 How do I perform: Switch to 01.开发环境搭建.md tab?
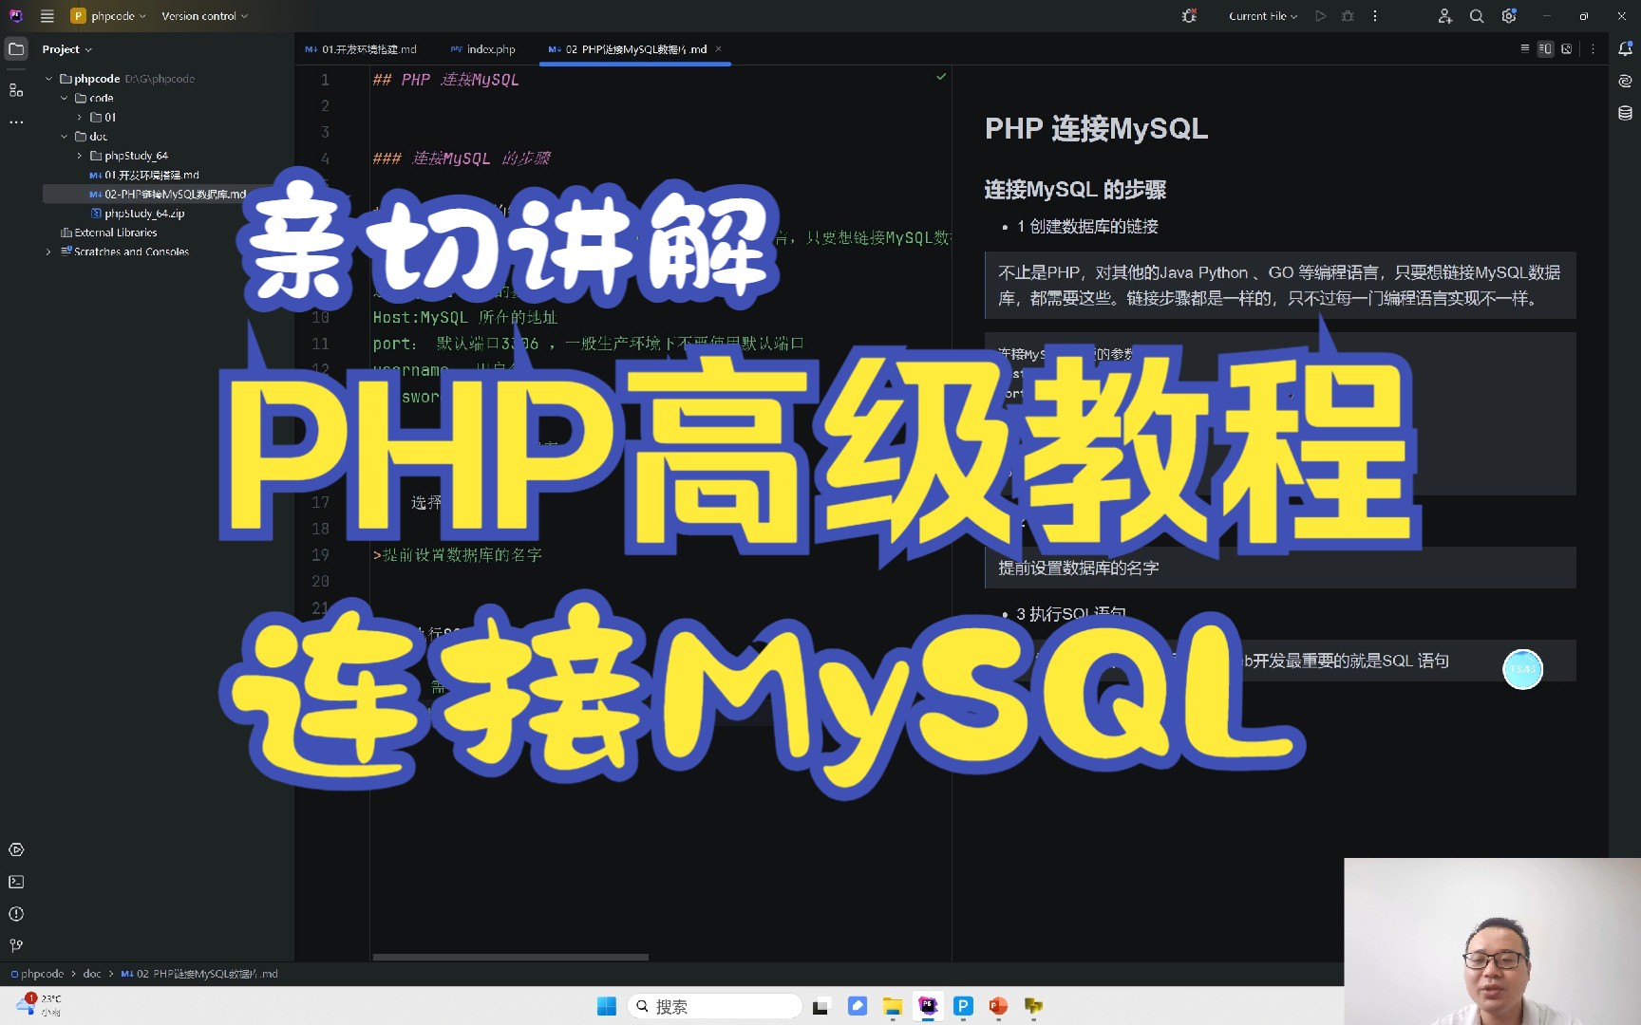[361, 49]
